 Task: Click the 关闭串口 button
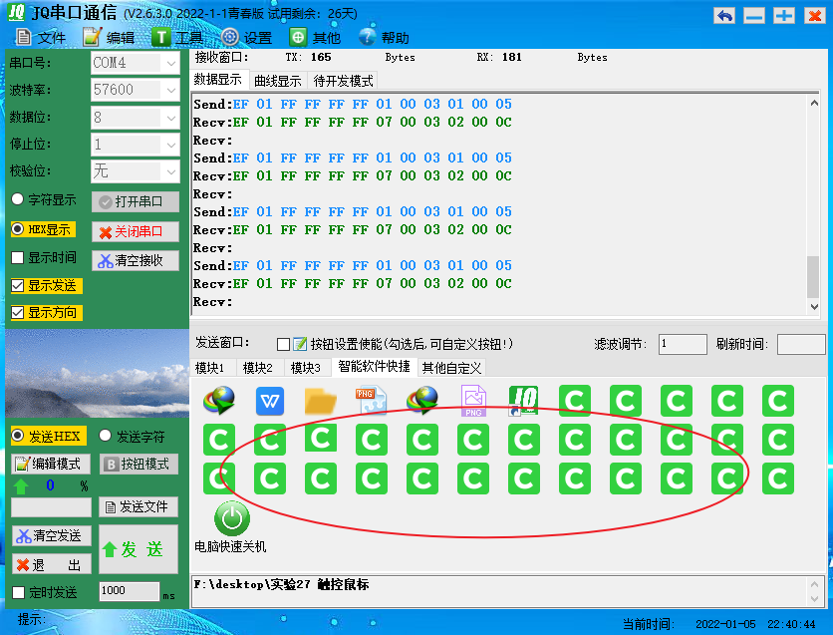136,231
